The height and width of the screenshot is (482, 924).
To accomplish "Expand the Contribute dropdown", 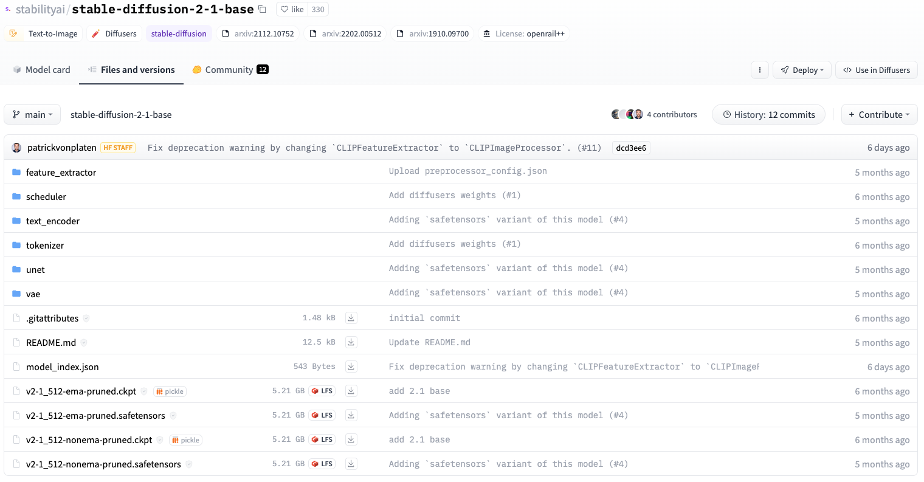I will tap(880, 114).
